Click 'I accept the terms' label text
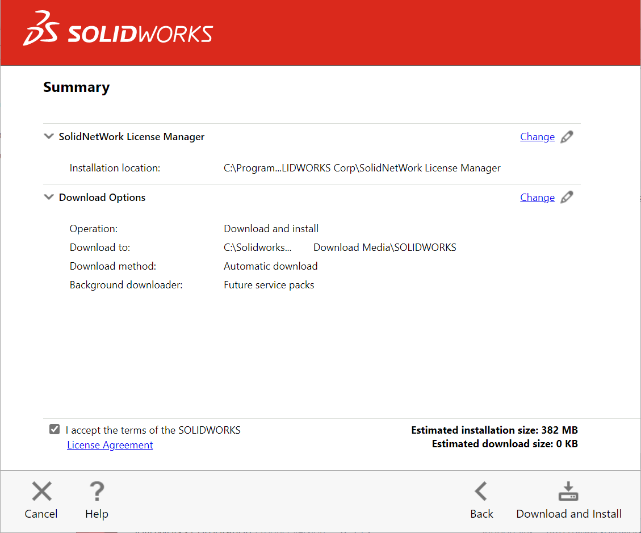Screen dimensions: 641x533 tap(153, 430)
